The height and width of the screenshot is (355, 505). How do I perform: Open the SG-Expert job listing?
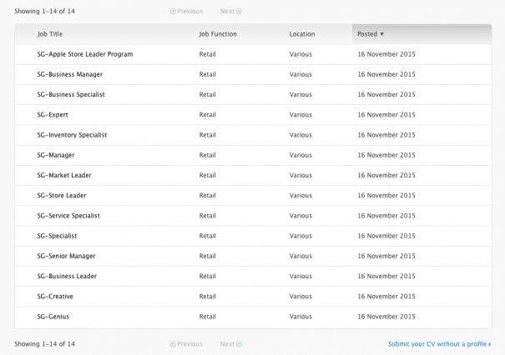[53, 115]
